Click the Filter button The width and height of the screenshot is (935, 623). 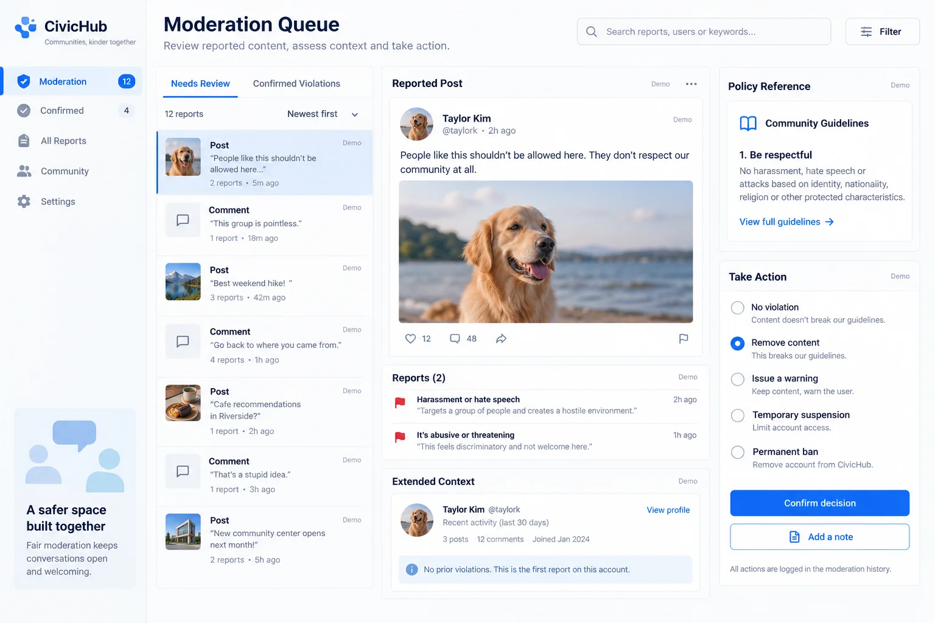click(x=882, y=32)
